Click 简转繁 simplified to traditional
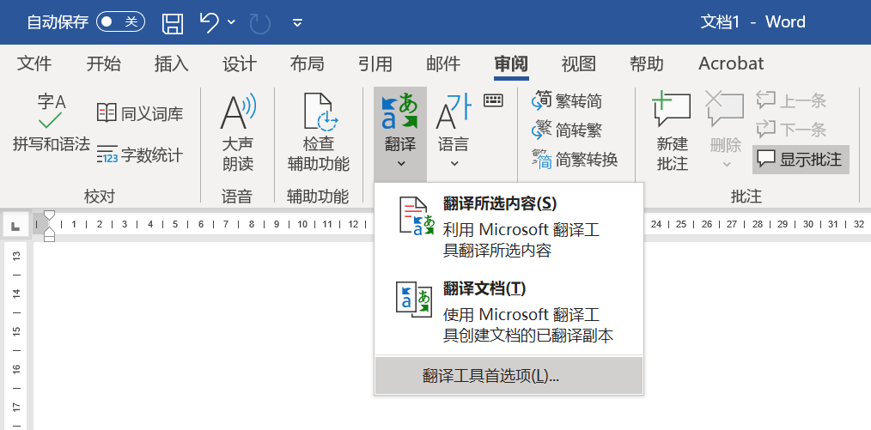Viewport: 871px width, 430px height. tap(567, 130)
